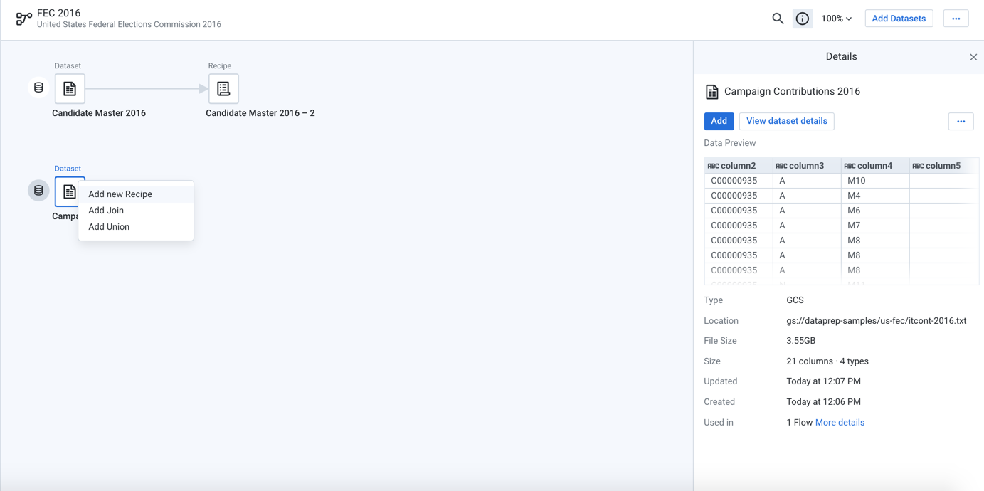Screen dimensions: 984x491
Task: Open the ellipsis menu in the Details panel
Action: [x=961, y=121]
